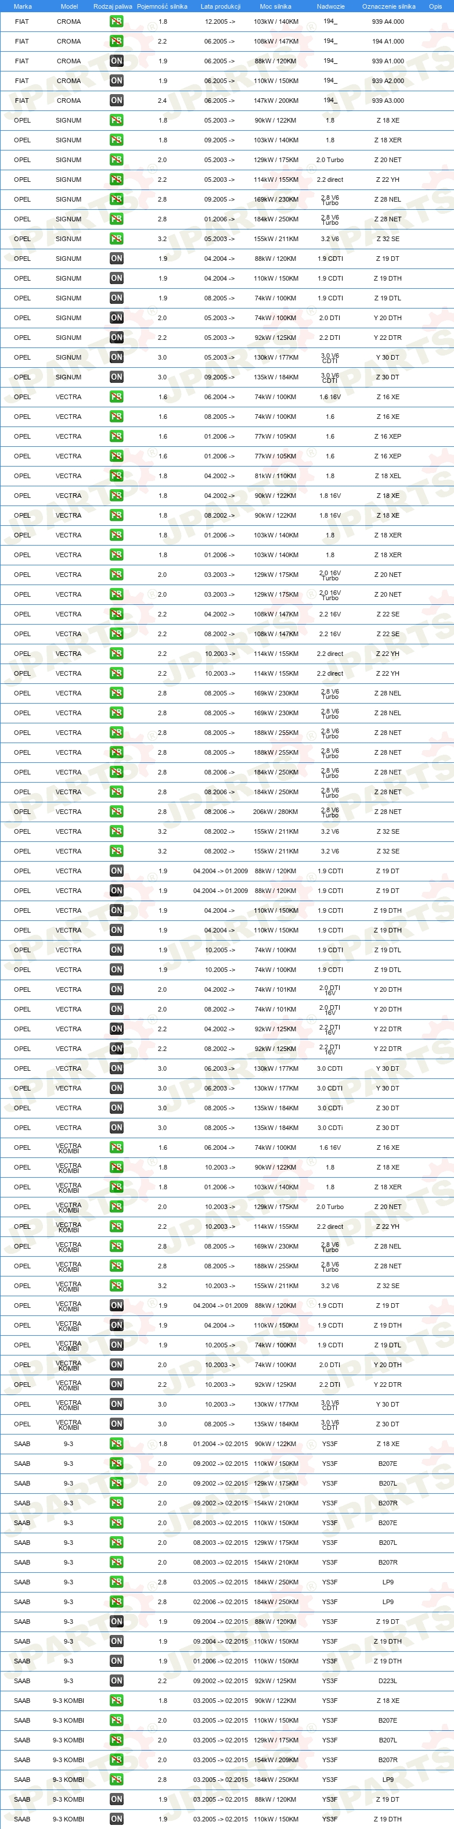This screenshot has height=1829, width=454.
Task: Click diesel ON icon in Croma 939 A1.000 row
Action: 116,61
